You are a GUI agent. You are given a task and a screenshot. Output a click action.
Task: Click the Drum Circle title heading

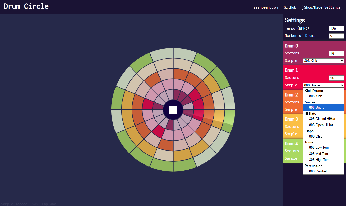coord(26,6)
